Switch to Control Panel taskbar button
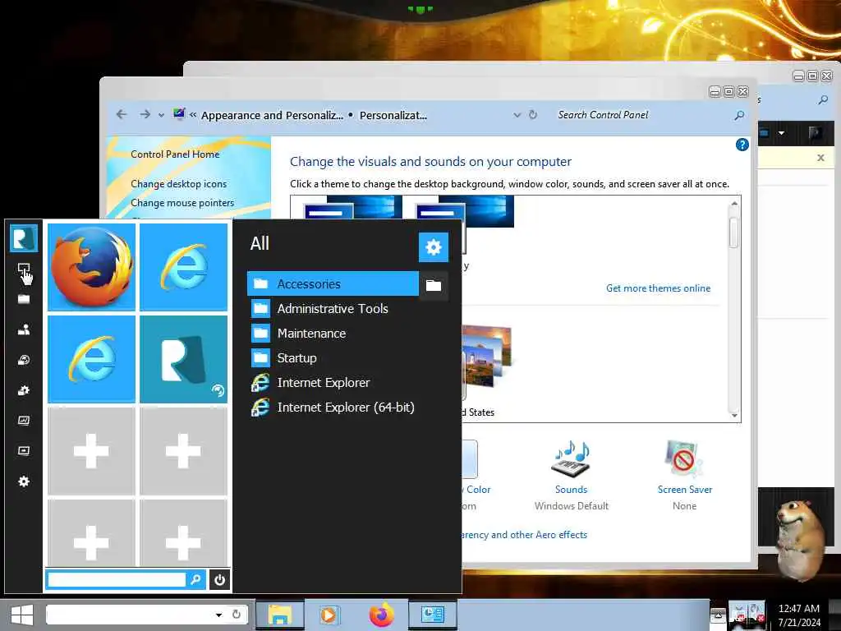This screenshot has height=631, width=841. click(x=432, y=615)
